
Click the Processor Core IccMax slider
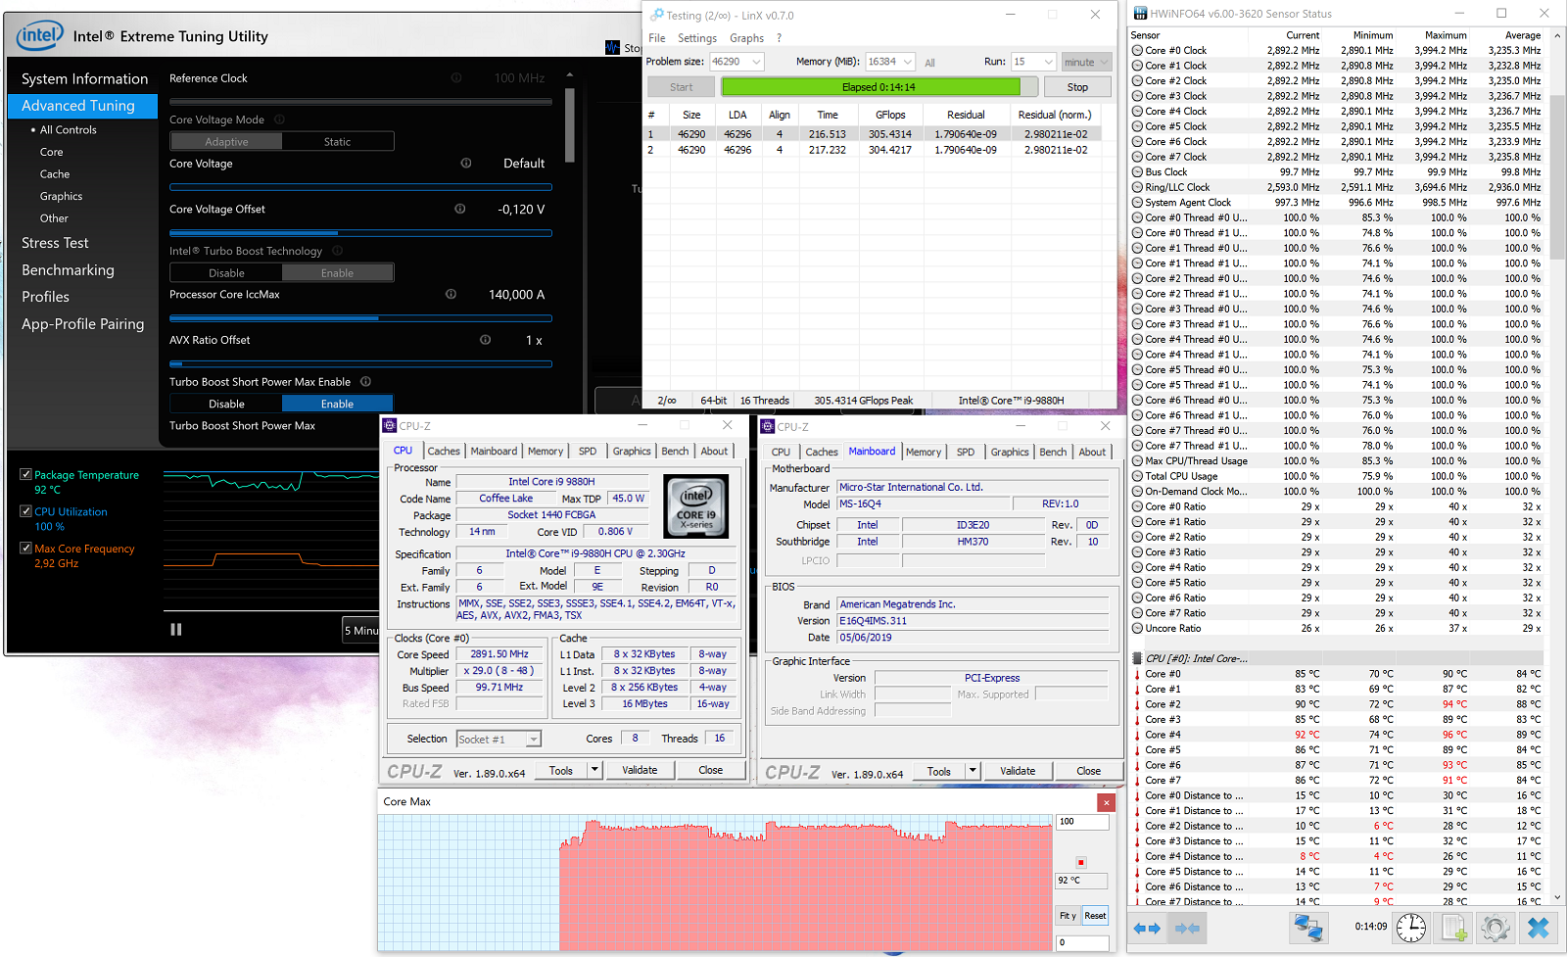coord(360,318)
